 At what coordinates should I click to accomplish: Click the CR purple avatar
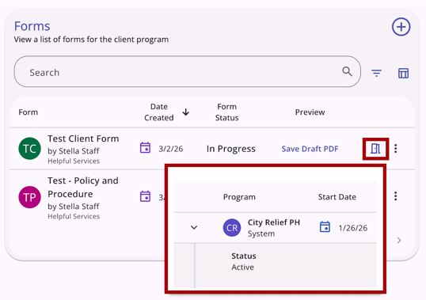click(x=232, y=227)
